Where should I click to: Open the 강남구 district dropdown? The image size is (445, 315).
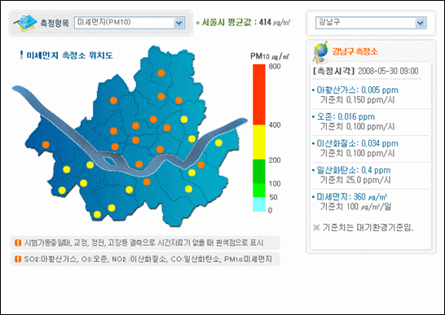[x=371, y=23]
